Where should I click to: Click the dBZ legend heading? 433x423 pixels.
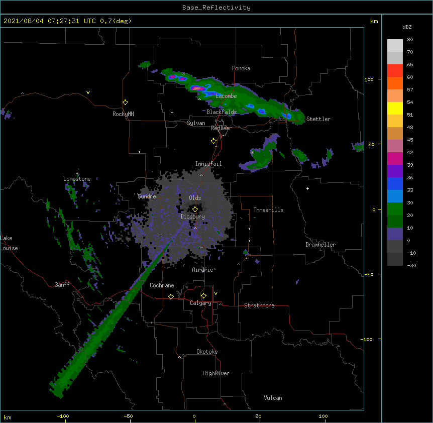click(x=407, y=27)
